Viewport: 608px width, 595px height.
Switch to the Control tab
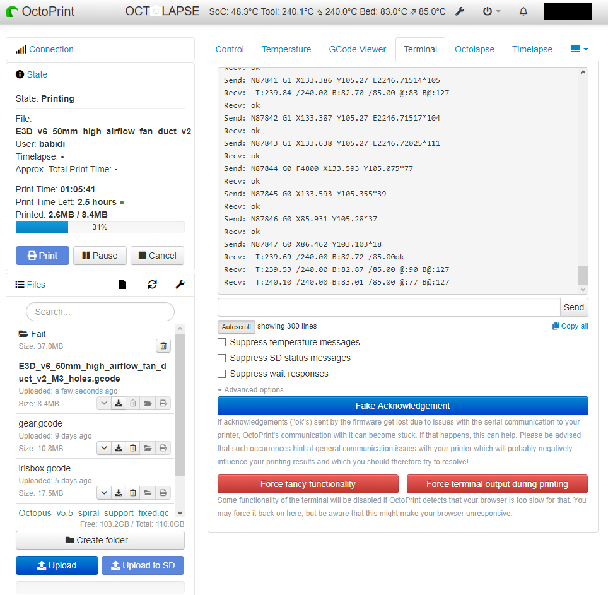tap(230, 49)
